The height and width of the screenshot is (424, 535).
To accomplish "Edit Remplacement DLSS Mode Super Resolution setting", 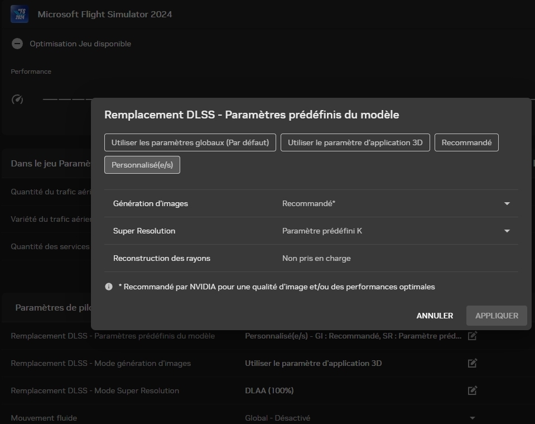I will pyautogui.click(x=472, y=390).
